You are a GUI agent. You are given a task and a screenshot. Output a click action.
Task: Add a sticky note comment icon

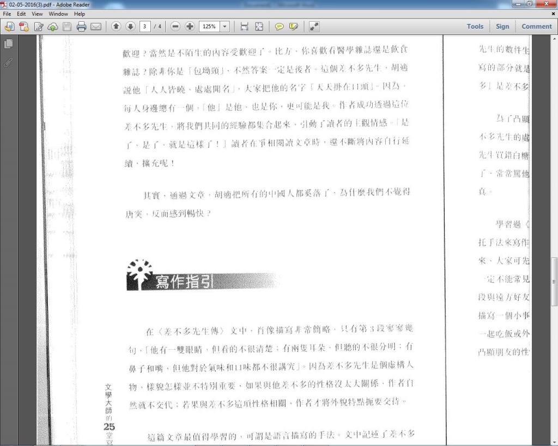280,27
